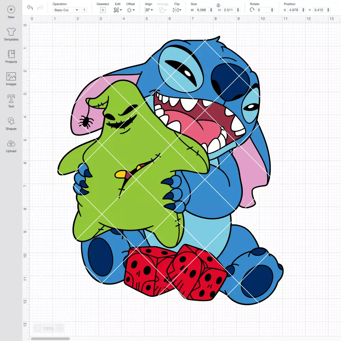Viewport: 341px width, 341px height.
Task: Select the Text tool
Action: [x=11, y=99]
